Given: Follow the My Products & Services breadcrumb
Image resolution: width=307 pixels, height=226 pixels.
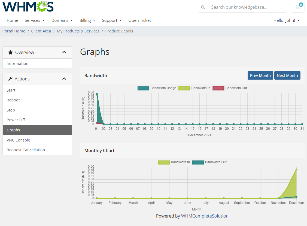Looking at the screenshot, I should 78,31.
